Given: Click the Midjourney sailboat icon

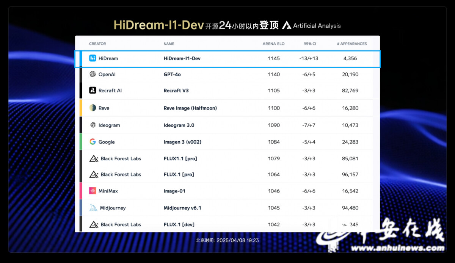Looking at the screenshot, I should [x=93, y=208].
